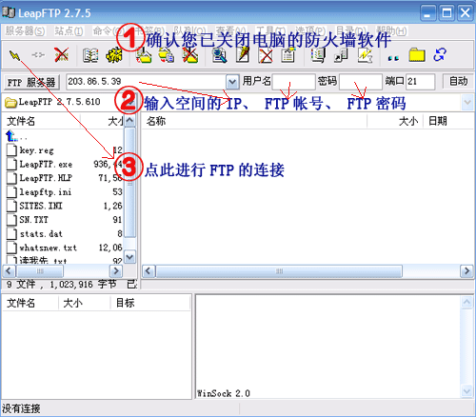Click the blue refresh arrows icon
The image size is (476, 417).
coord(440,55)
